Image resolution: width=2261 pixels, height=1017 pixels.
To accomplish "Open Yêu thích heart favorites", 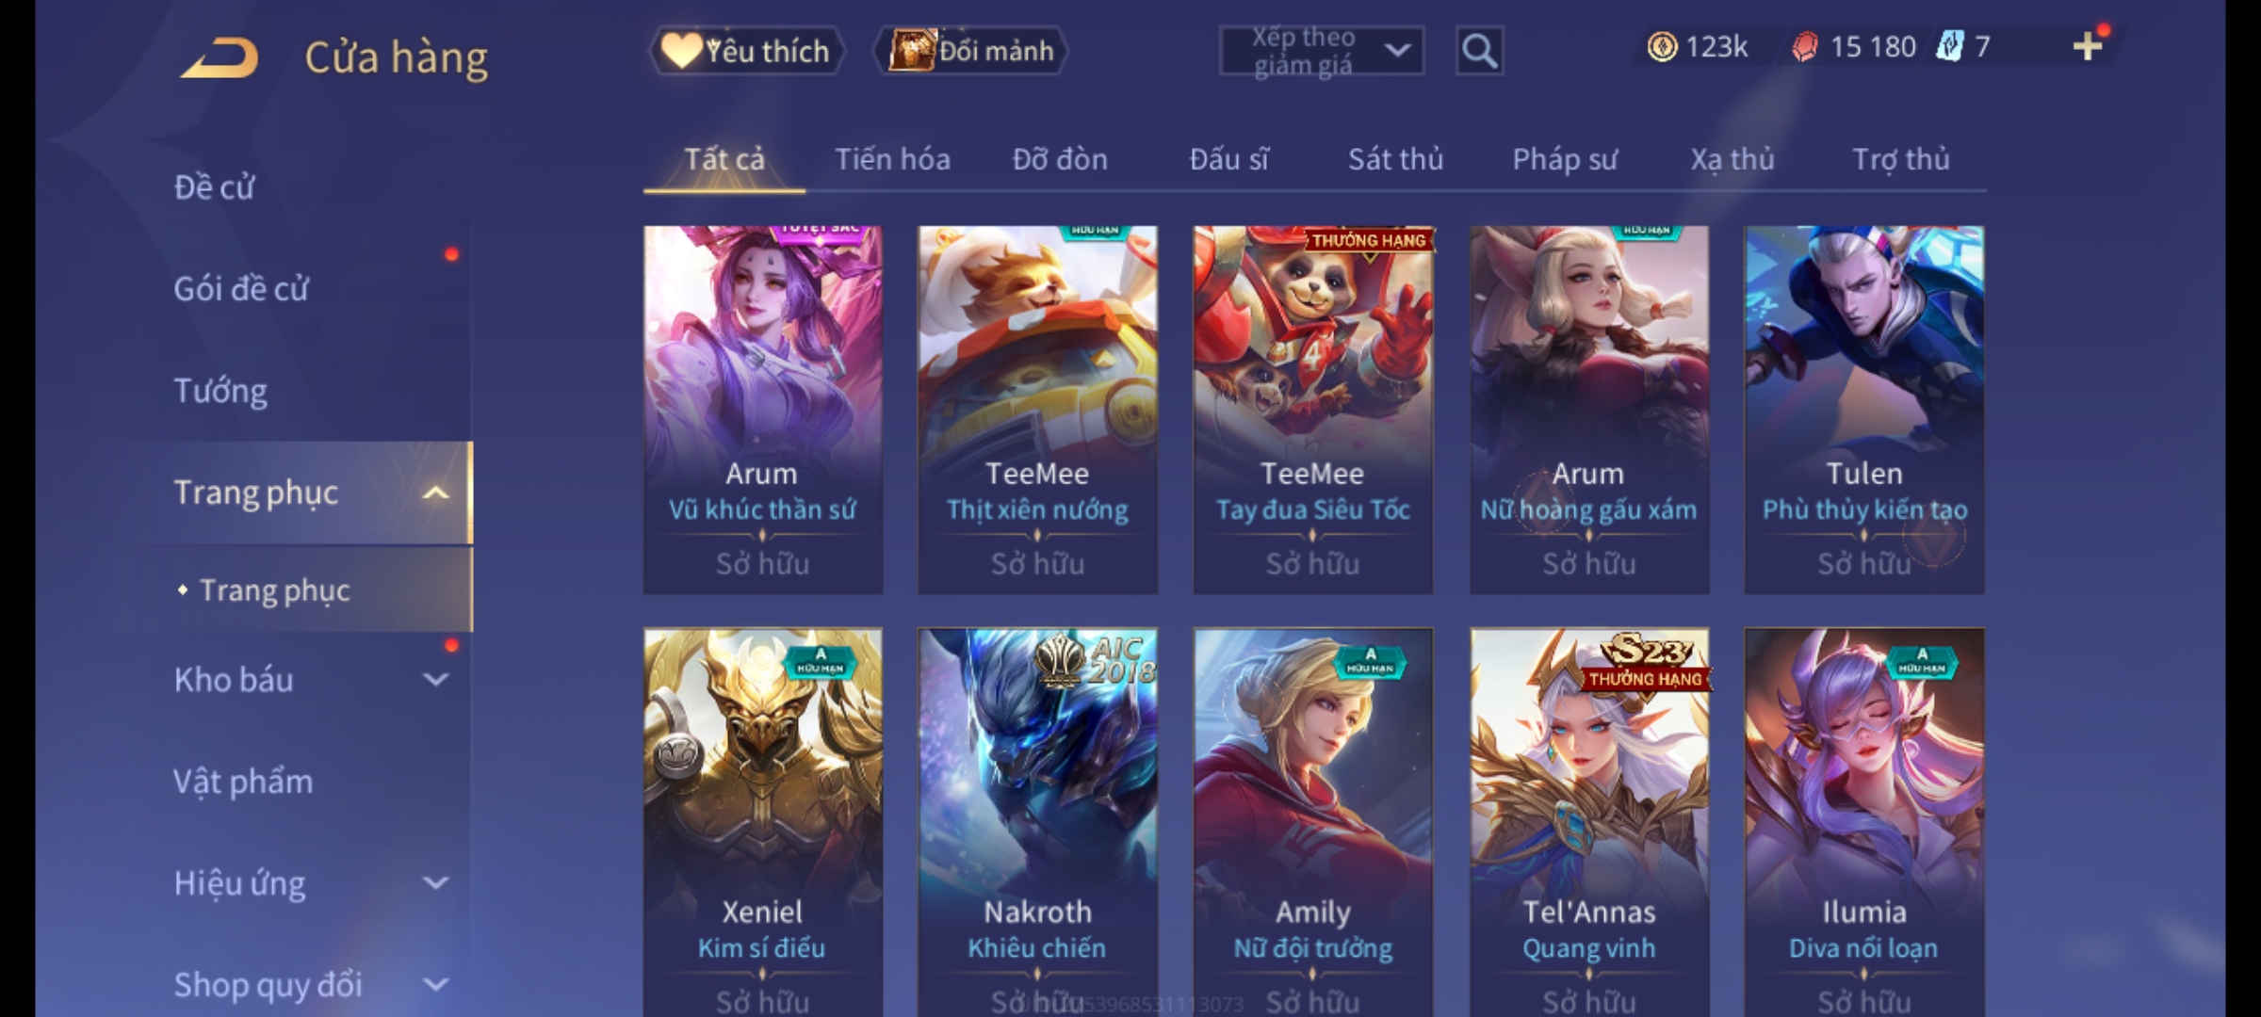I will (747, 51).
